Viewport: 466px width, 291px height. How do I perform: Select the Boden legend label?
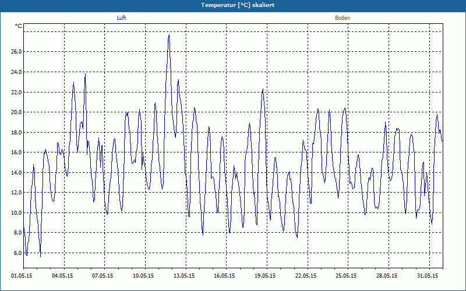pyautogui.click(x=343, y=18)
